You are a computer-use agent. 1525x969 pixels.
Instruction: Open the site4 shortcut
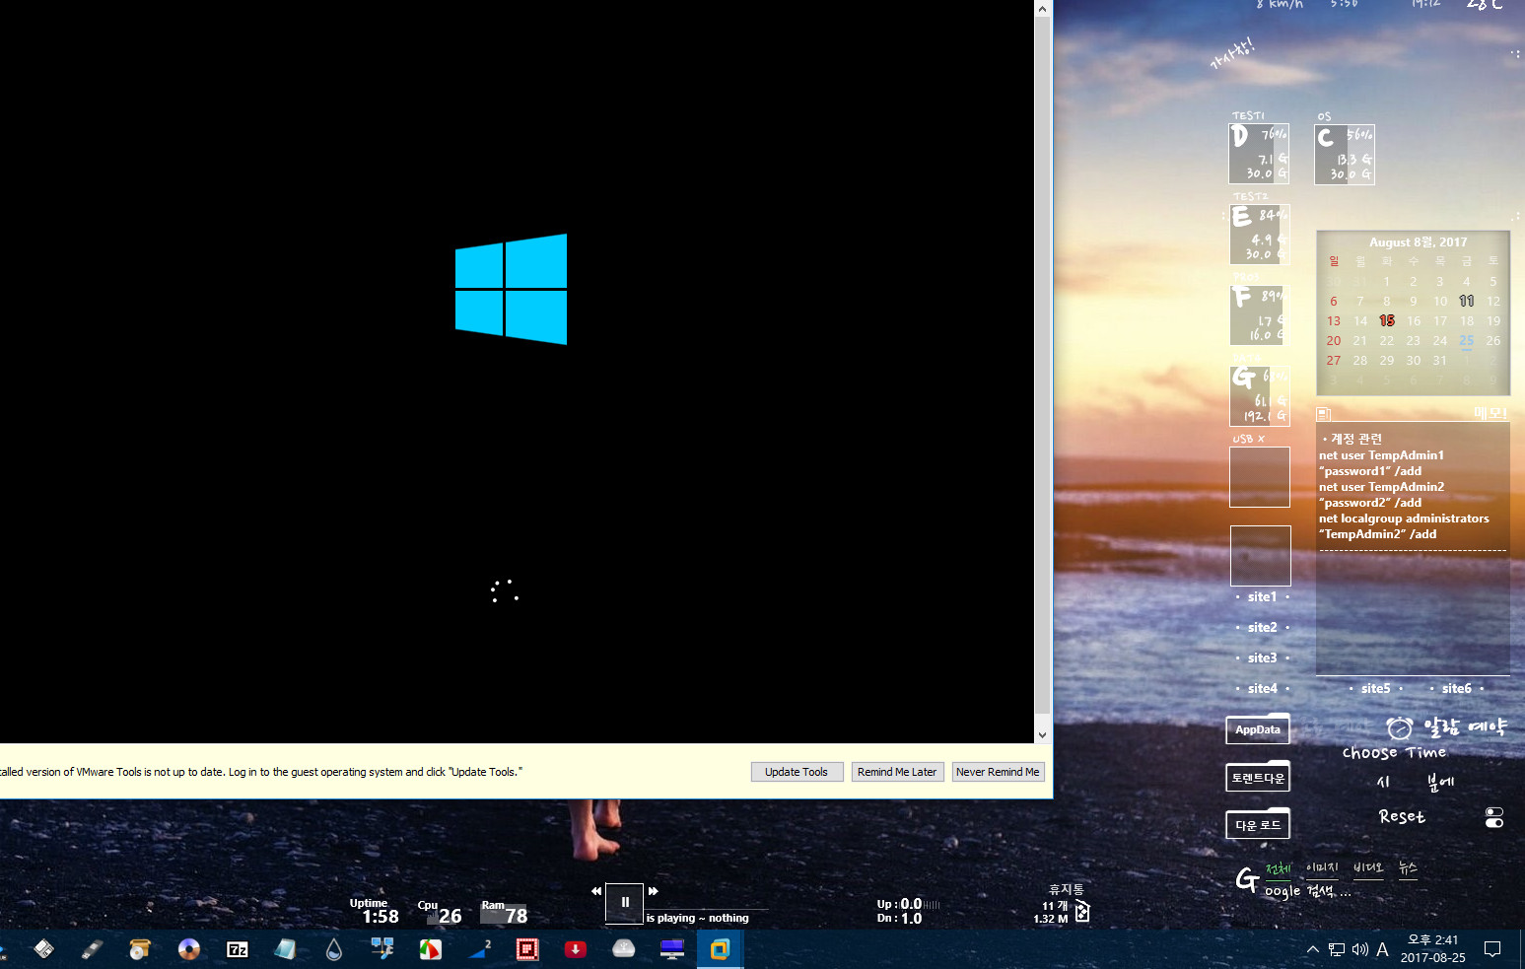pyautogui.click(x=1262, y=688)
